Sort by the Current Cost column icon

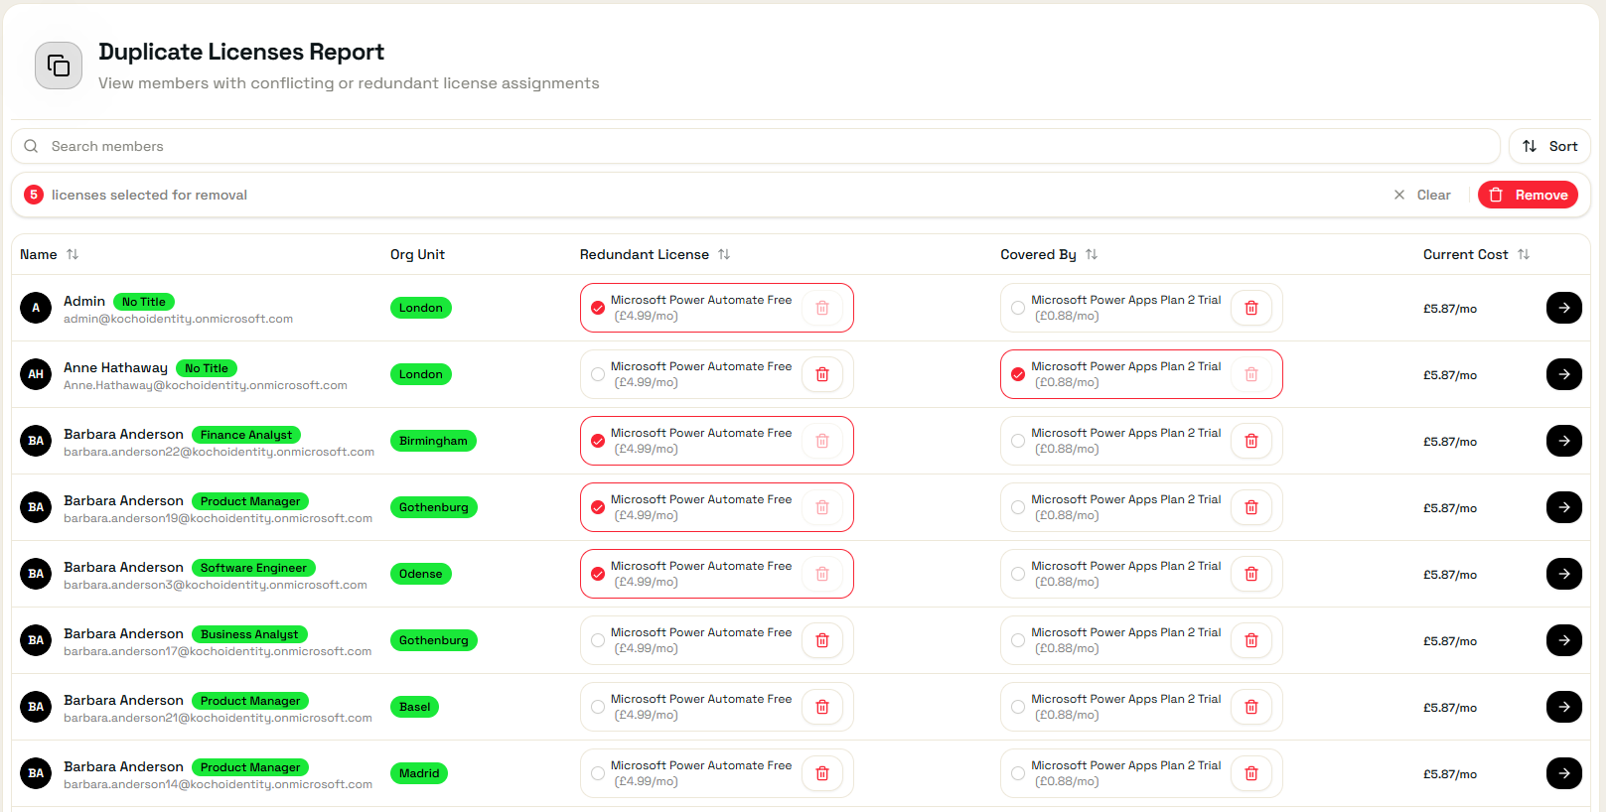point(1524,255)
